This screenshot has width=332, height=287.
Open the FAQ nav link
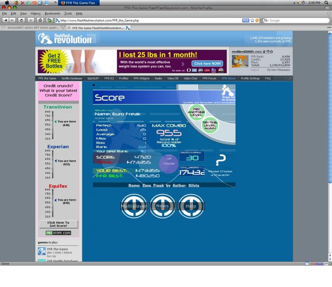click(x=268, y=78)
